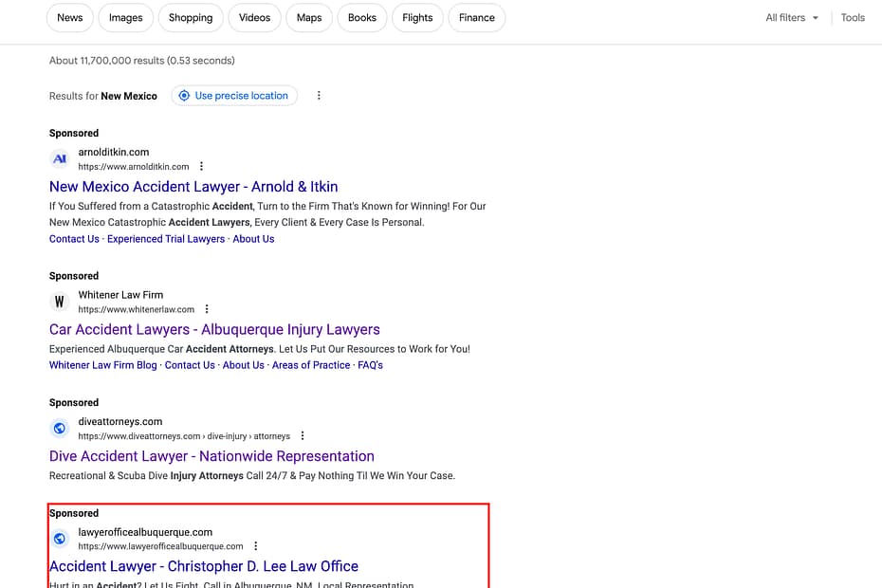
Task: Open Whitener Law Firm ad three-dot menu
Action: point(207,309)
